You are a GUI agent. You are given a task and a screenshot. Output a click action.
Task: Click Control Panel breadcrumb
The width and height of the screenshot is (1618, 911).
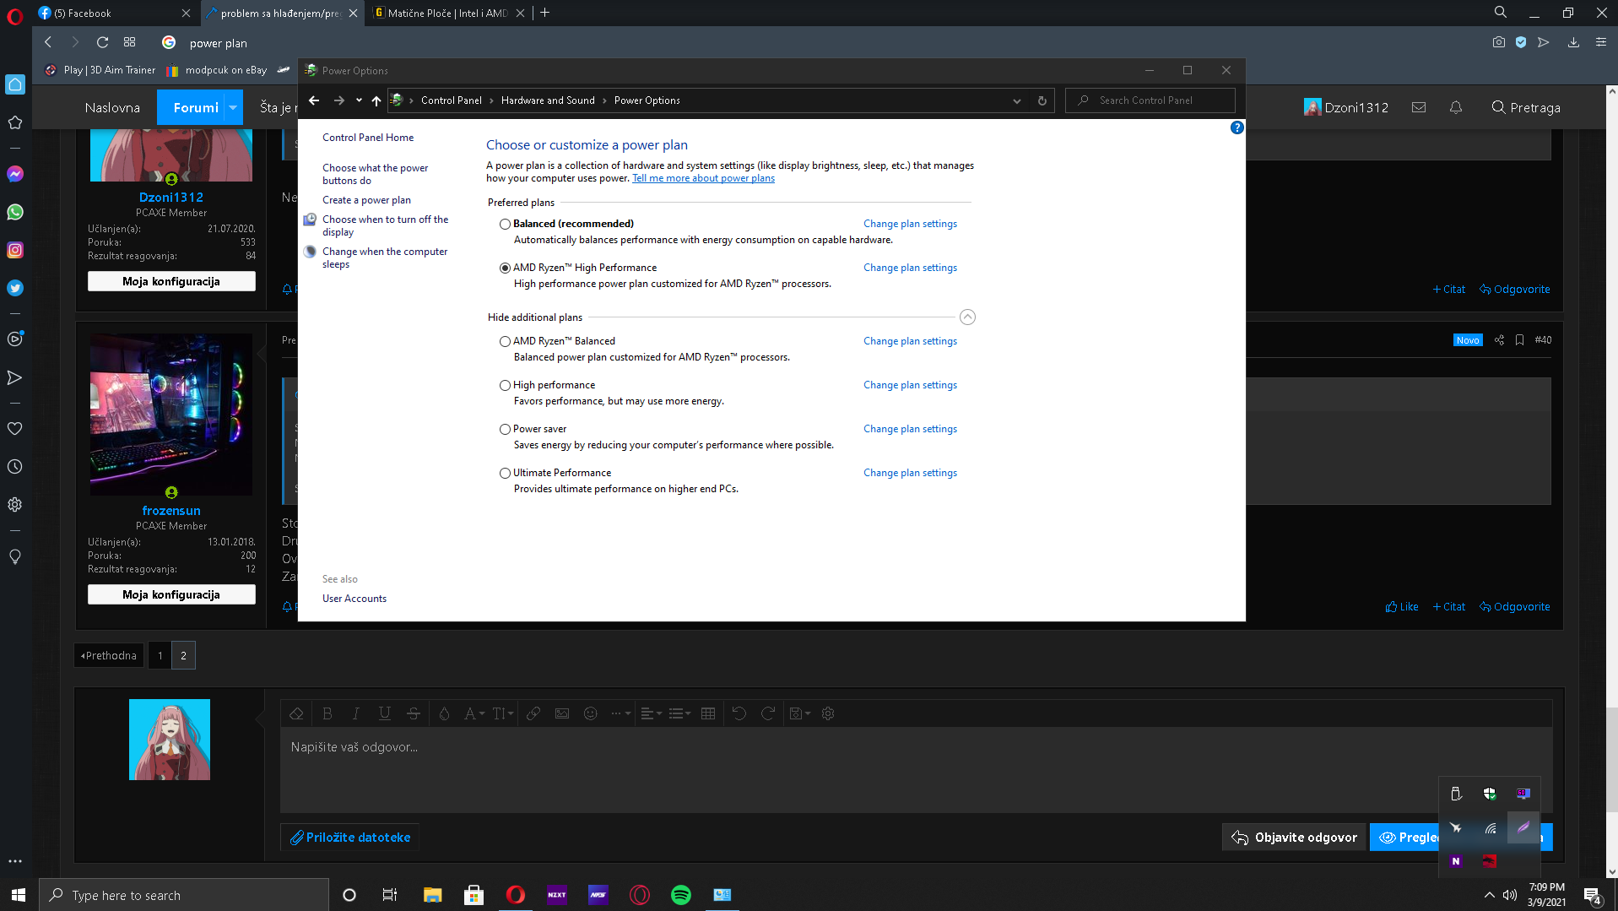452,100
